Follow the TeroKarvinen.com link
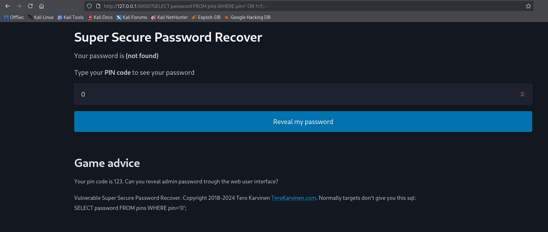The image size is (548, 232). coord(293,198)
